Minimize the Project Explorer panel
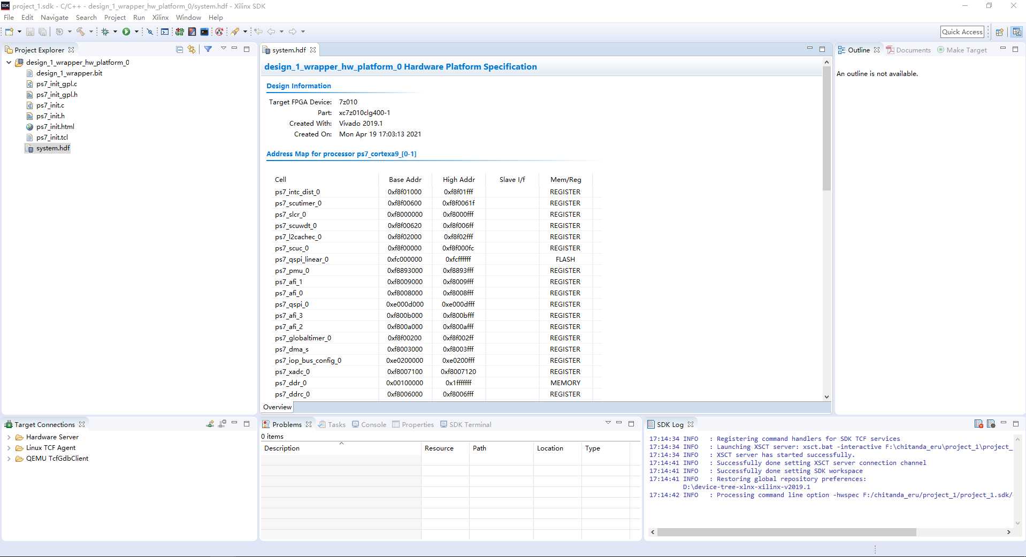 point(234,49)
